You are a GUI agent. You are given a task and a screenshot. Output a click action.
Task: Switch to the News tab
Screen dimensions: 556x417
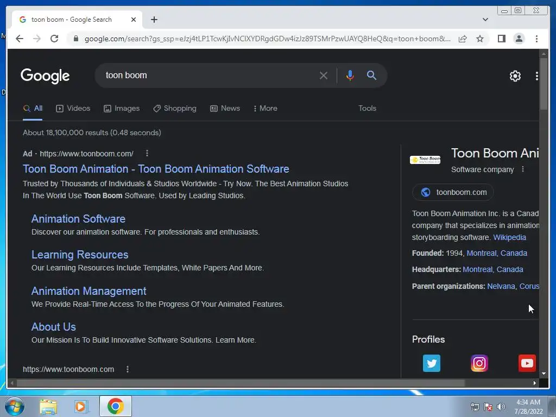pos(225,109)
